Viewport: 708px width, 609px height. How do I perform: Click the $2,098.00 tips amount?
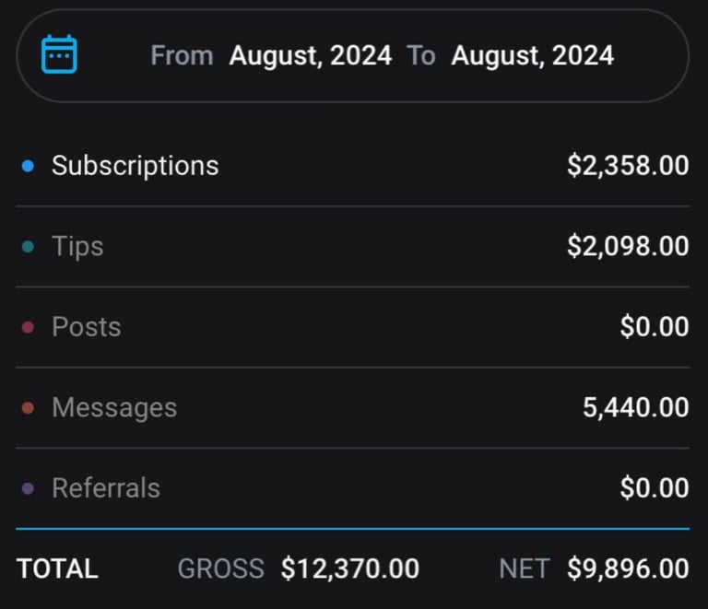628,246
